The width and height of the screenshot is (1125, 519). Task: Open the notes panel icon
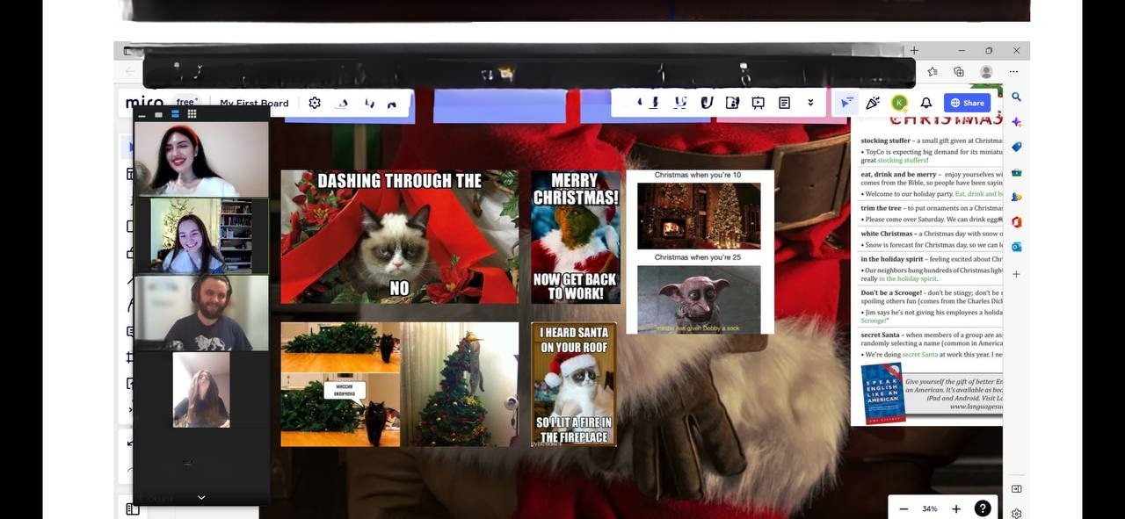tap(784, 103)
